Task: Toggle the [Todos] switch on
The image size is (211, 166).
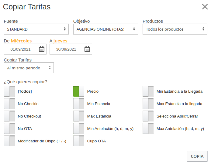Action: [x=9, y=91]
